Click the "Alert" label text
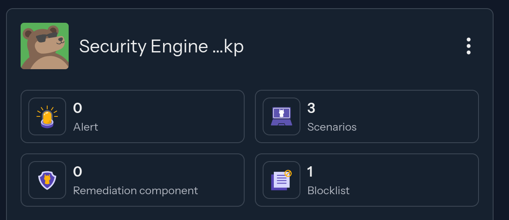509x220 pixels. (85, 127)
